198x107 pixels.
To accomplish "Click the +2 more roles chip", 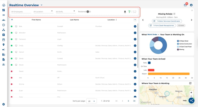I will click(181, 25).
